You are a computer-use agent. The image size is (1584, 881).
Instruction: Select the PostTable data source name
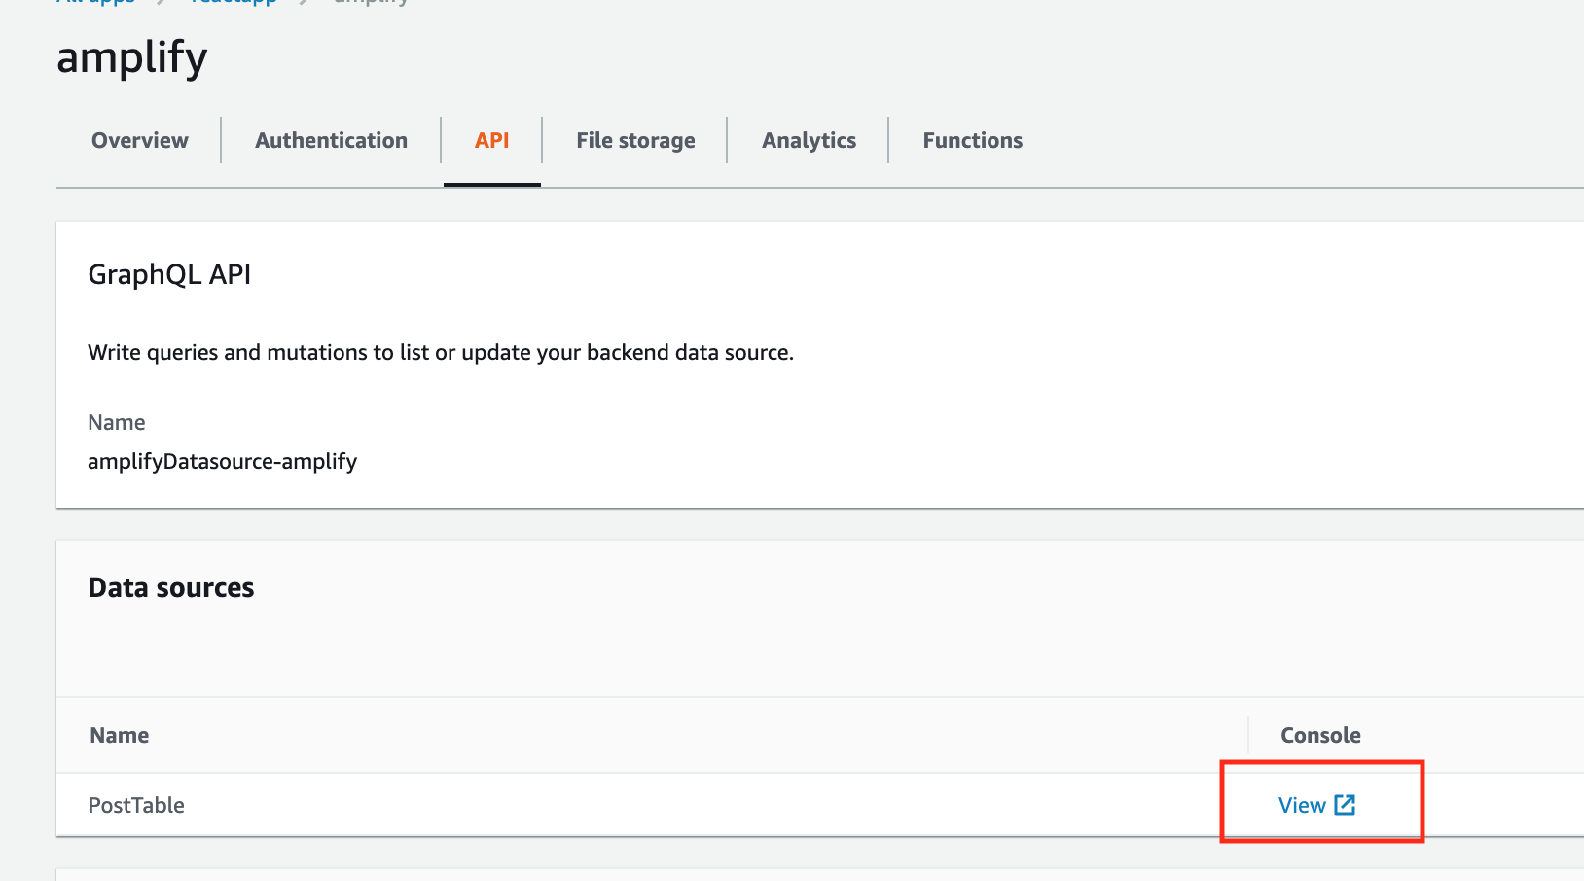point(136,805)
